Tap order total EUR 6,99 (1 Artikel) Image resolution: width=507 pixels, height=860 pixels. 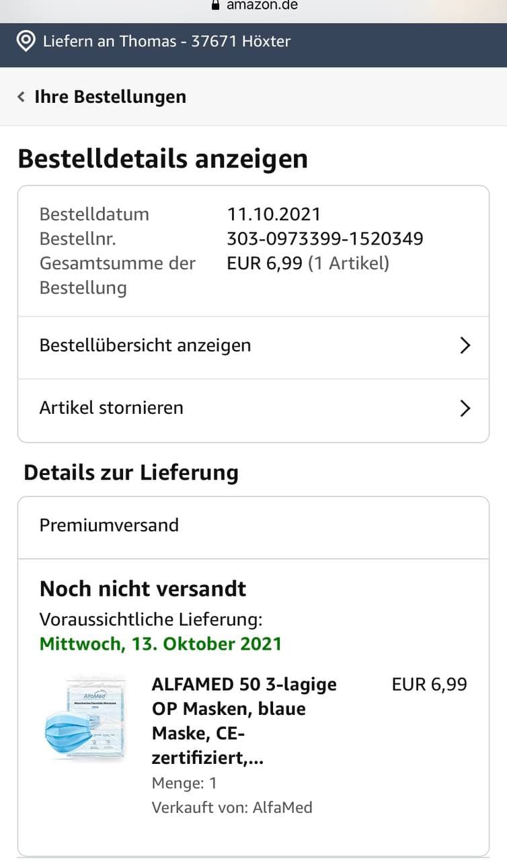click(x=308, y=263)
